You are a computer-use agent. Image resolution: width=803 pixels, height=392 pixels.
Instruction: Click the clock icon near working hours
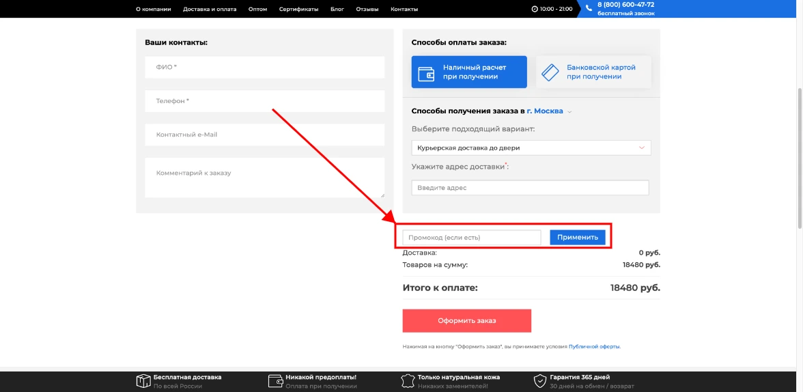click(x=534, y=9)
